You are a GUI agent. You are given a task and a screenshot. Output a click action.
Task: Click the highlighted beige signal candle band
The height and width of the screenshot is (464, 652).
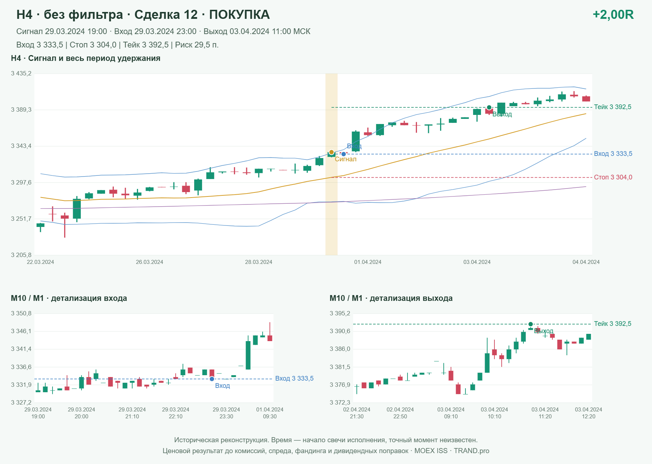pyautogui.click(x=331, y=164)
